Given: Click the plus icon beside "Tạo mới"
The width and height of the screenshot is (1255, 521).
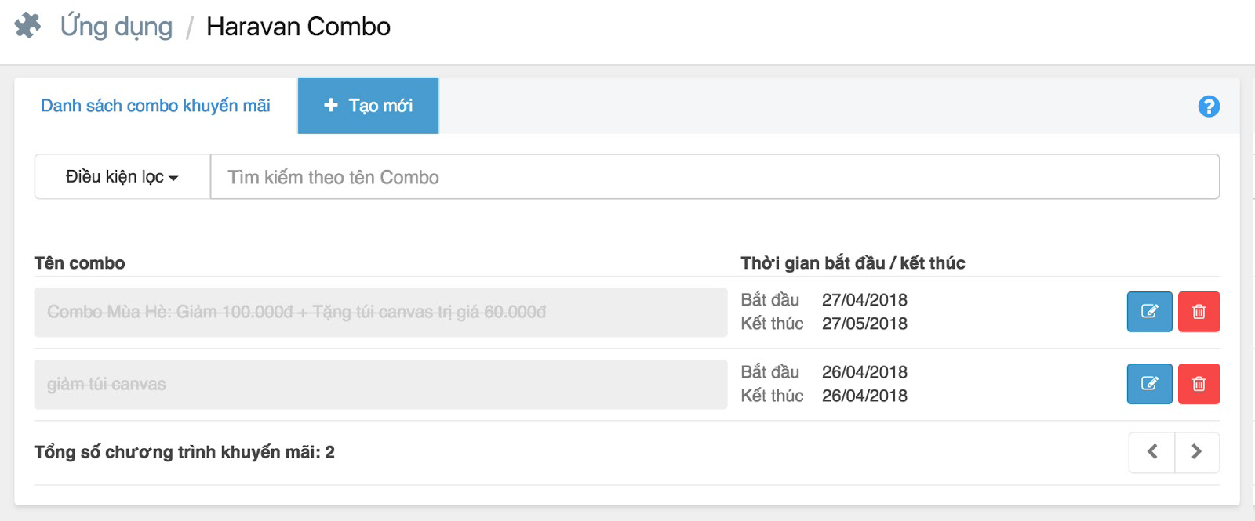Looking at the screenshot, I should (331, 105).
